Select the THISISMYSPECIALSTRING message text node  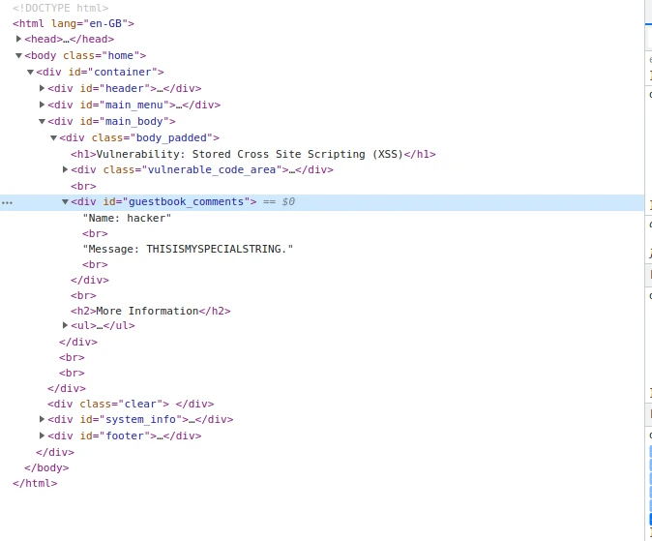188,249
